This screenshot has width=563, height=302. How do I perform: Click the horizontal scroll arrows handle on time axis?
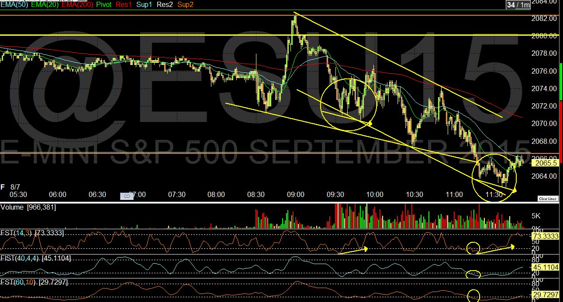pos(127,197)
